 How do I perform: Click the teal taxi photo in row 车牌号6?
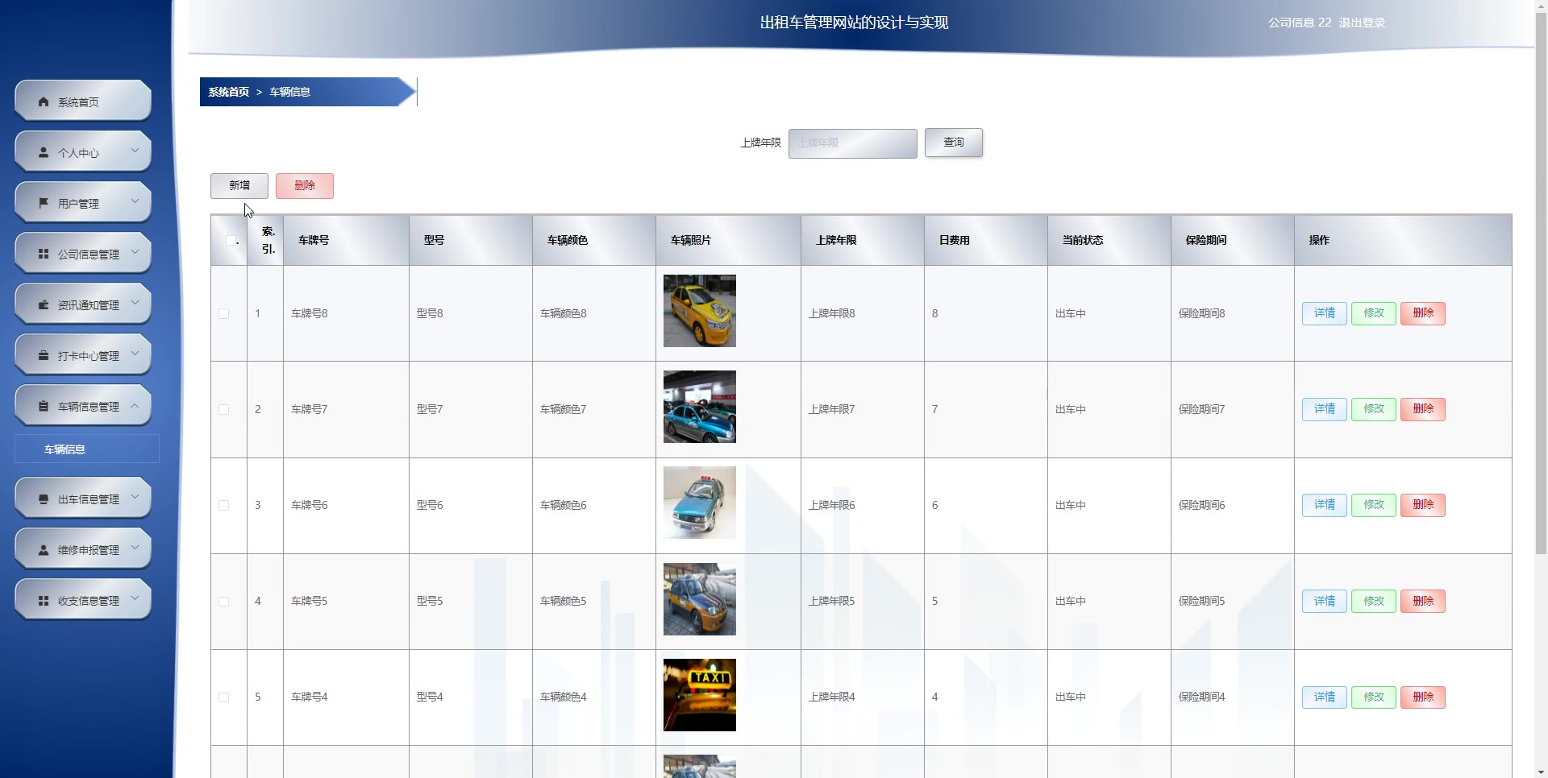(700, 503)
